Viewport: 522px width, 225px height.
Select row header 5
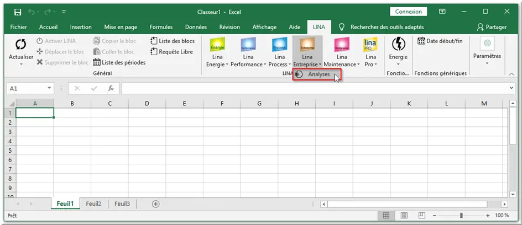pos(11,151)
